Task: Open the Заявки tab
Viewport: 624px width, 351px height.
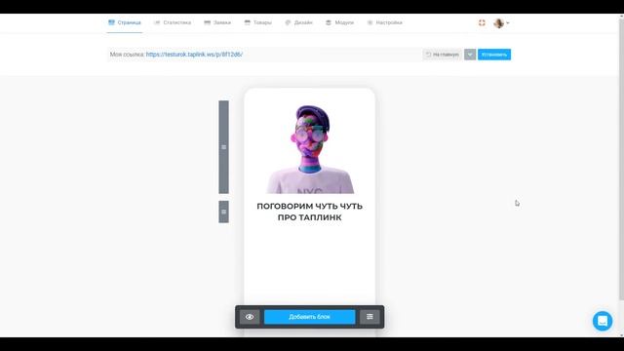Action: click(217, 22)
